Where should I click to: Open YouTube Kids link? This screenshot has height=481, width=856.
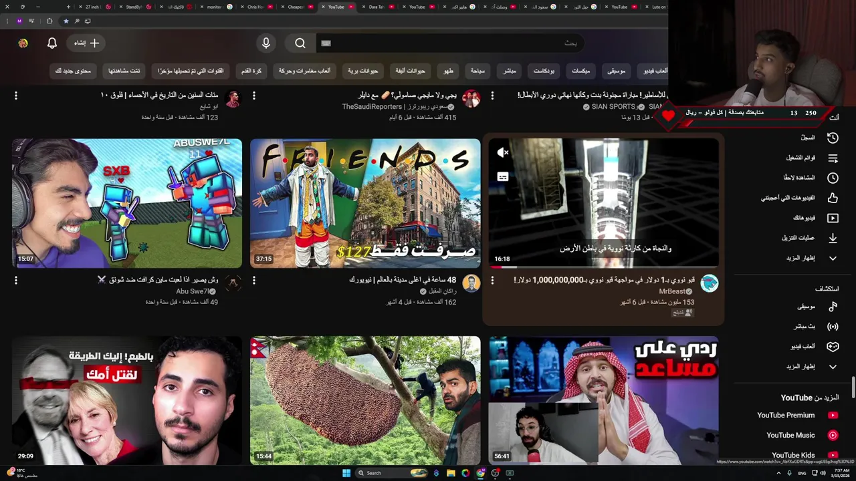[x=805, y=455]
